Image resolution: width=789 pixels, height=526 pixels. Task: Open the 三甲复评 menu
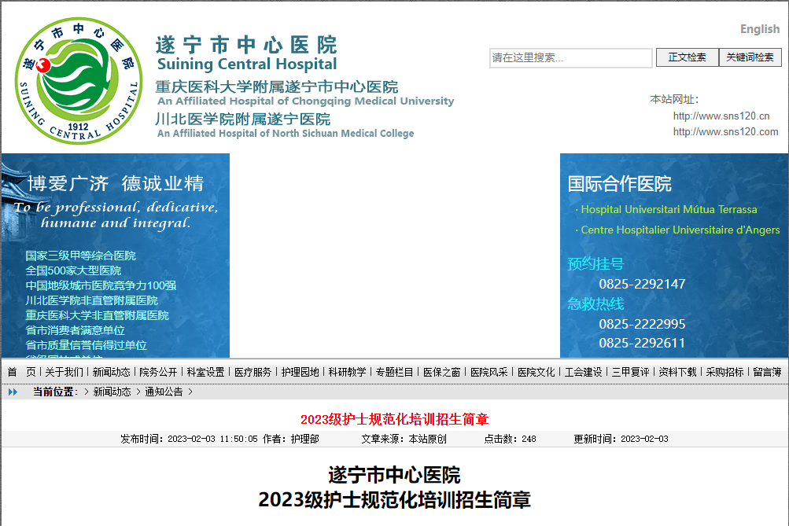(x=631, y=372)
